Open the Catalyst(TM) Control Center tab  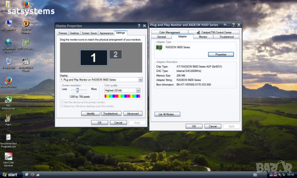(x=216, y=32)
